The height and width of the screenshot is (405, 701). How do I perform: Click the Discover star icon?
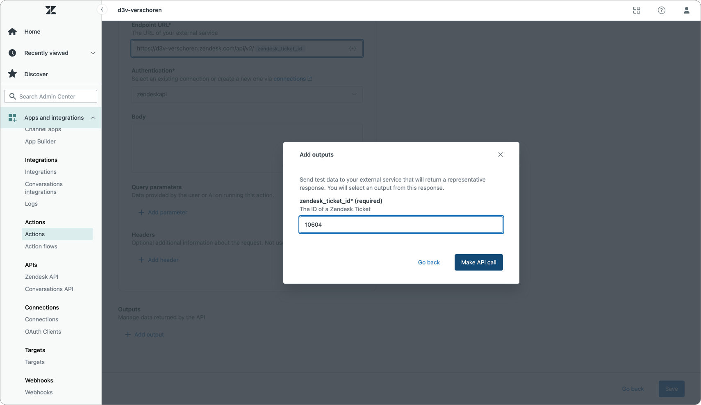pyautogui.click(x=13, y=74)
